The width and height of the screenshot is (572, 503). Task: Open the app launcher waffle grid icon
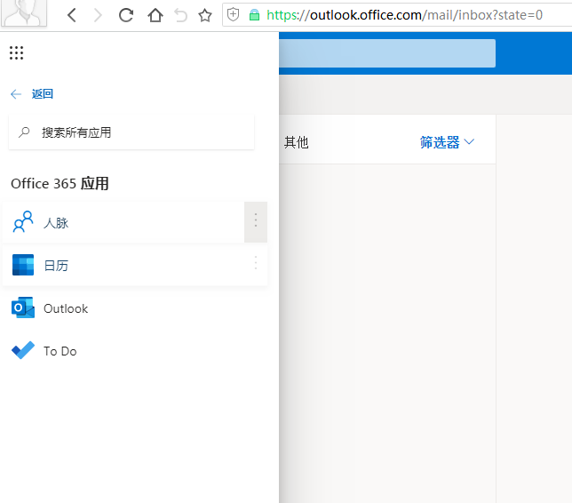16,53
